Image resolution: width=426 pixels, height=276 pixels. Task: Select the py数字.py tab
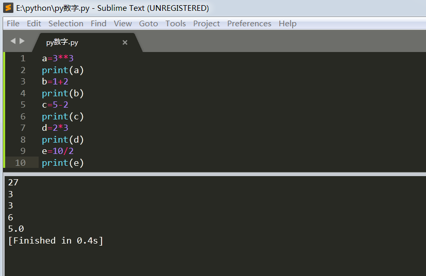click(x=87, y=42)
